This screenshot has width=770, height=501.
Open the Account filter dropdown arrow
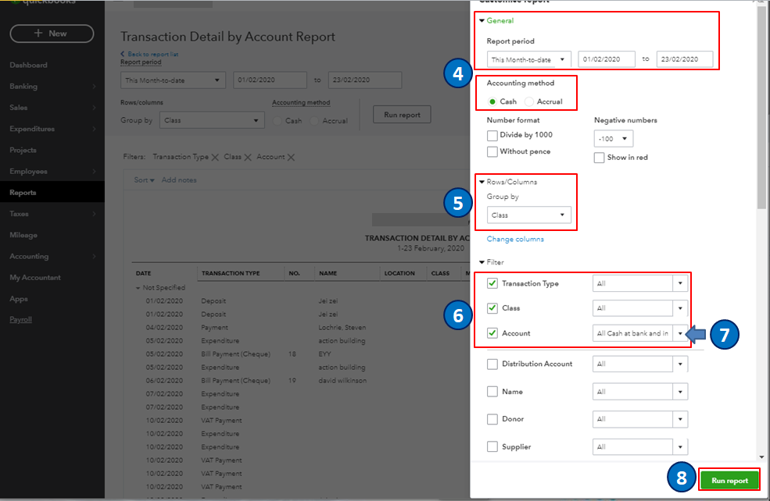(x=681, y=333)
